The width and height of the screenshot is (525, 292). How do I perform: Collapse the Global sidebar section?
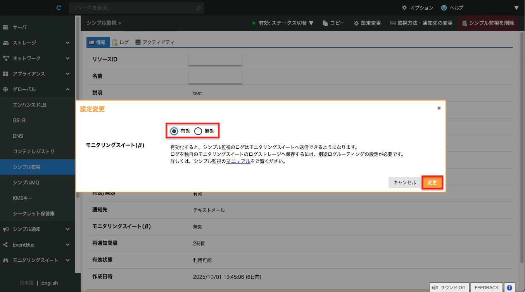tap(67, 89)
